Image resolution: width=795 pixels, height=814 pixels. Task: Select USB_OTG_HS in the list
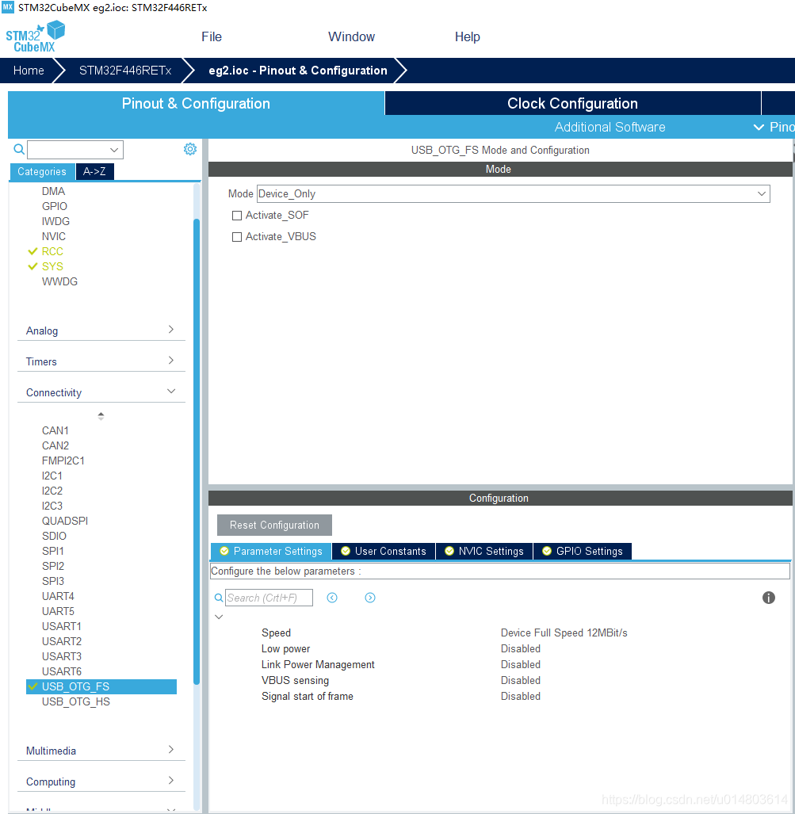(76, 701)
